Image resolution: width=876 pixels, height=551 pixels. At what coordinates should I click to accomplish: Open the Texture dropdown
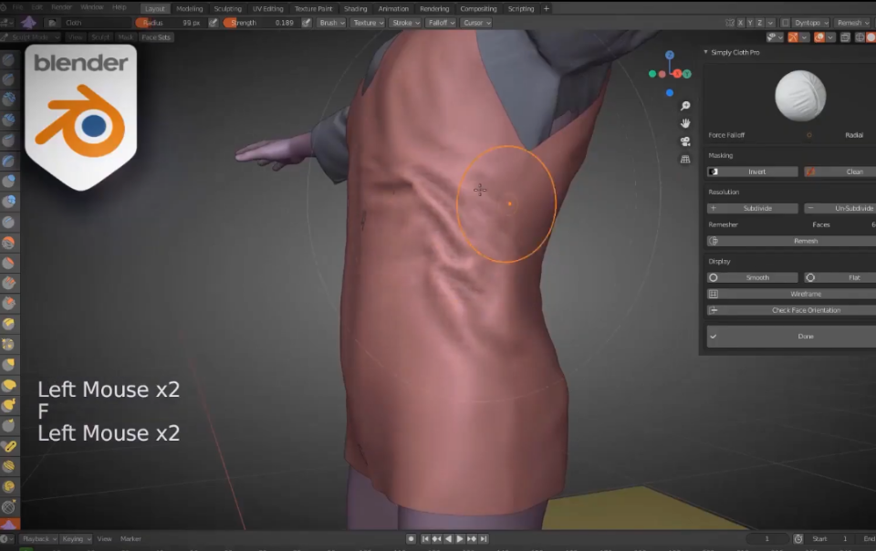(368, 23)
